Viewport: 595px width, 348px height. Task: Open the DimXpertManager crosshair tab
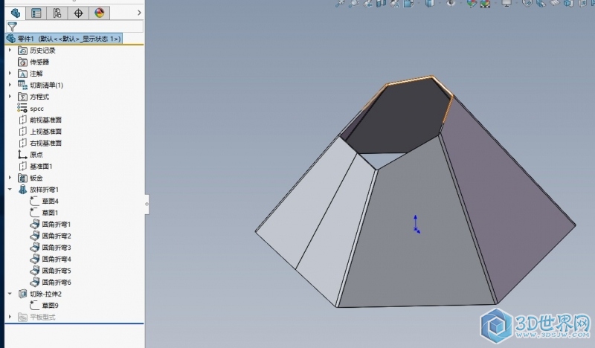tap(79, 13)
